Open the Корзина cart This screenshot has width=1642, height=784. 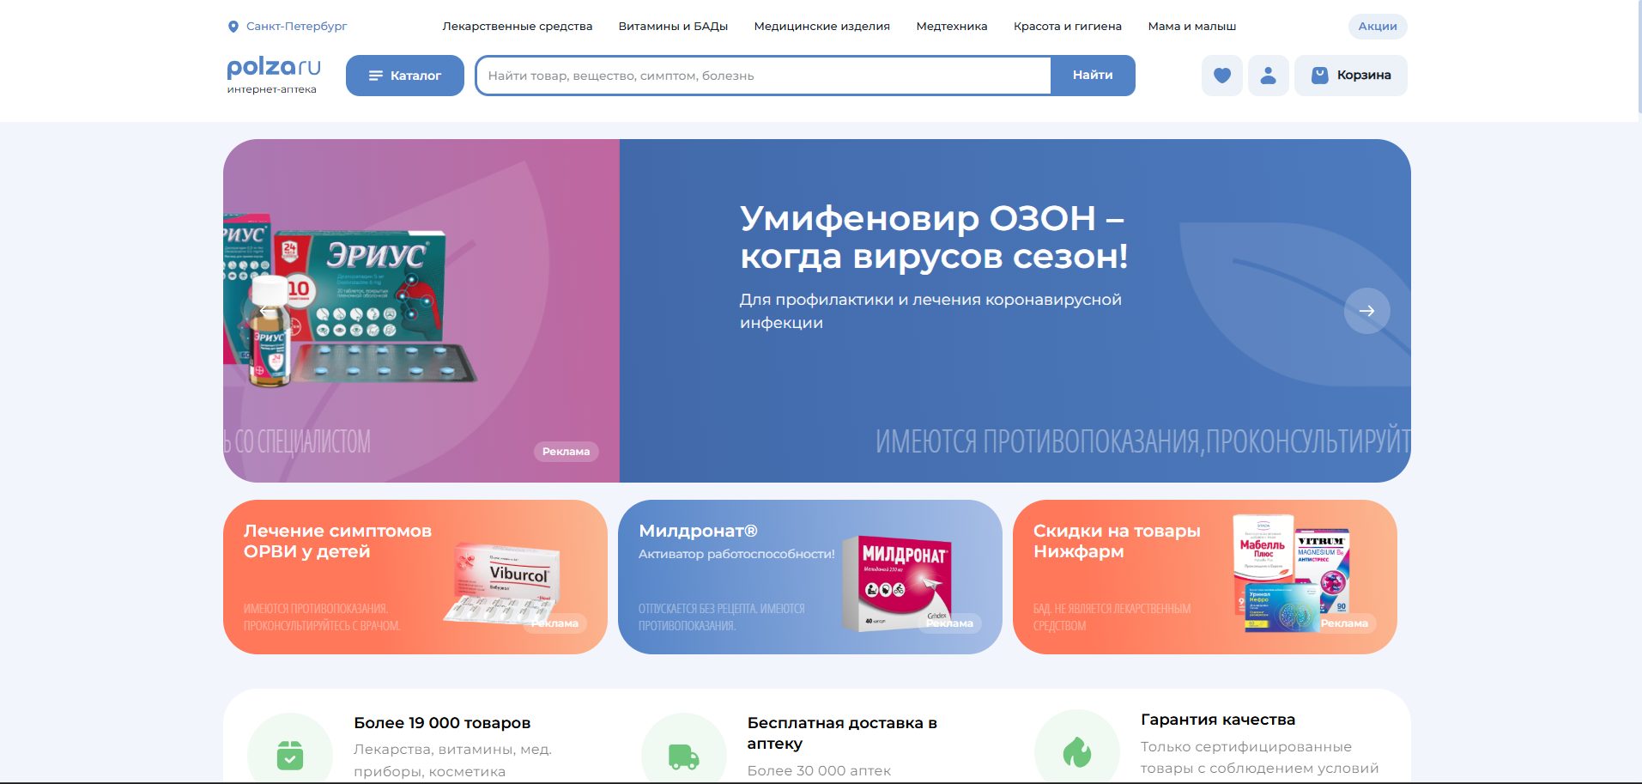[1351, 76]
